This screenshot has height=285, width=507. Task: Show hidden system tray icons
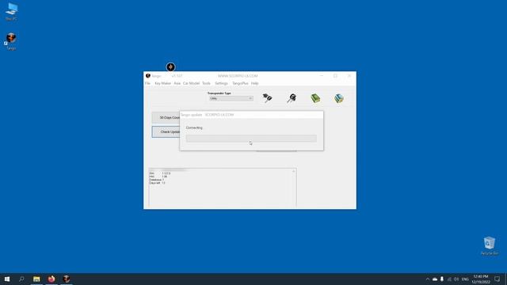click(428, 279)
